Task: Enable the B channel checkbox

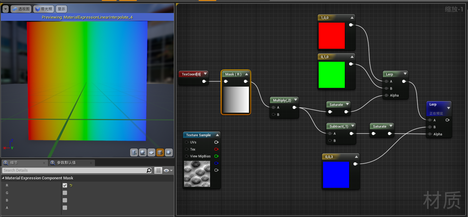Action: click(65, 200)
